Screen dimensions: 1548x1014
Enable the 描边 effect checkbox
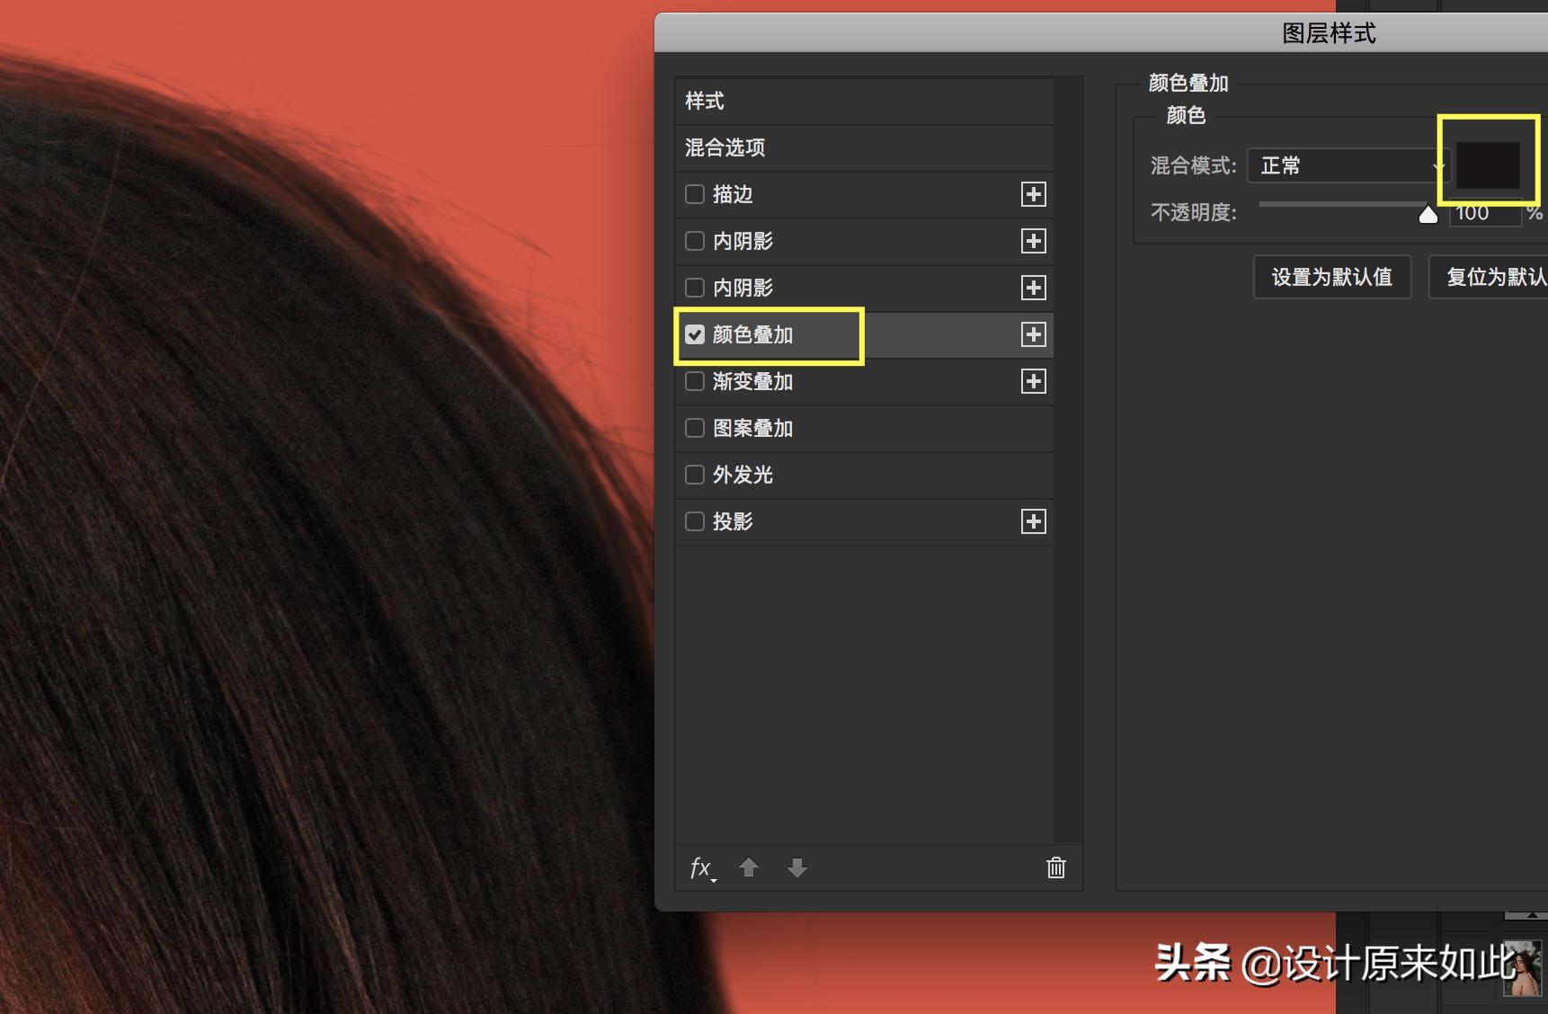694,194
